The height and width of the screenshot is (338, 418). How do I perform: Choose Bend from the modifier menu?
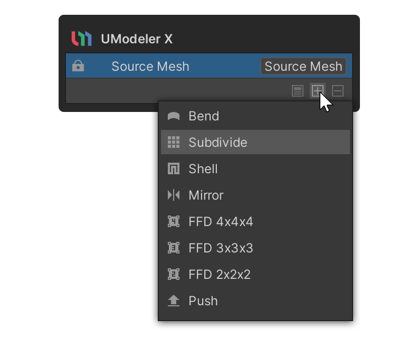click(204, 116)
